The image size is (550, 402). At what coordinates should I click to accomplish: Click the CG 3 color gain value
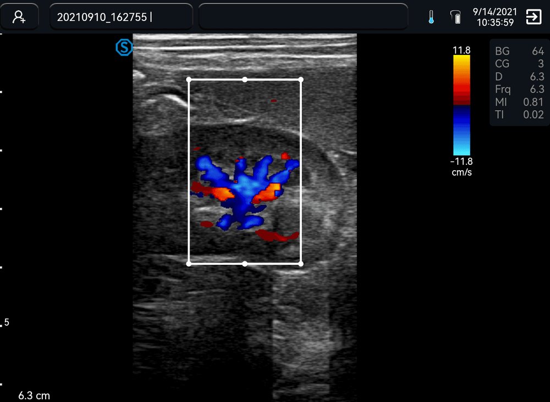coord(520,64)
